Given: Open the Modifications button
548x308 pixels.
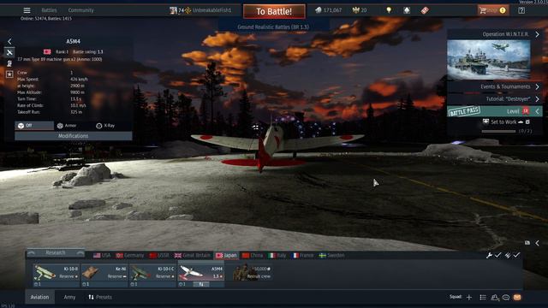Looking at the screenshot, I should point(74,136).
